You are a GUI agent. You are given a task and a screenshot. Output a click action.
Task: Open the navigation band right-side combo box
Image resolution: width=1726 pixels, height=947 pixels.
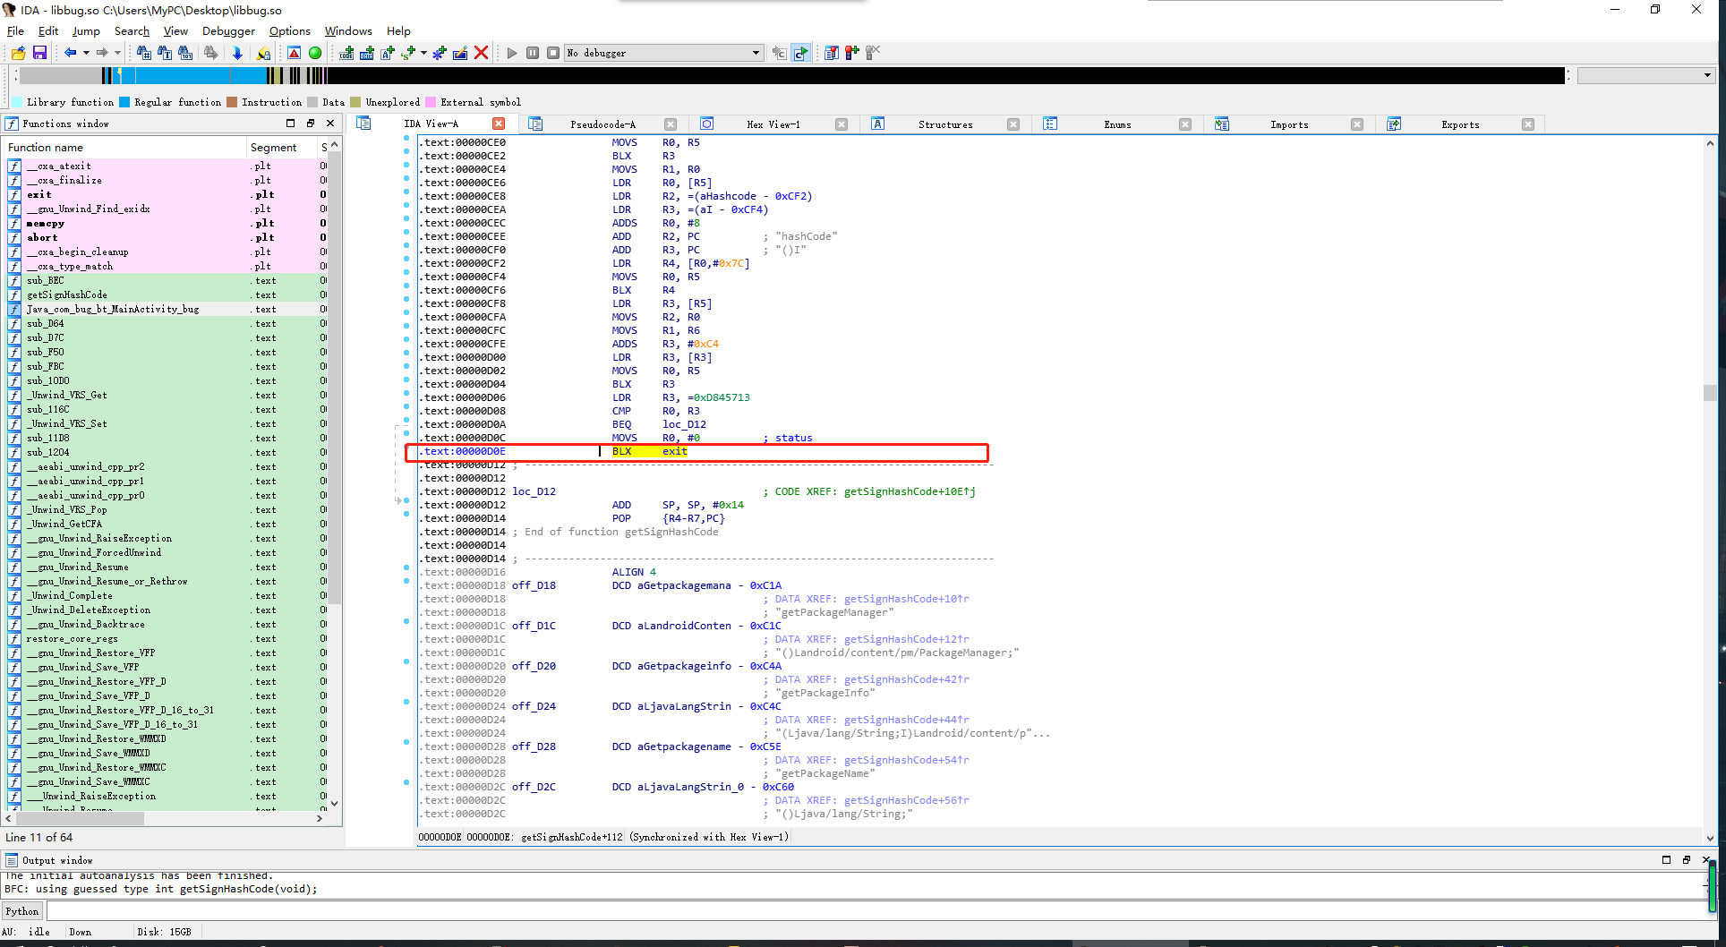(1645, 75)
